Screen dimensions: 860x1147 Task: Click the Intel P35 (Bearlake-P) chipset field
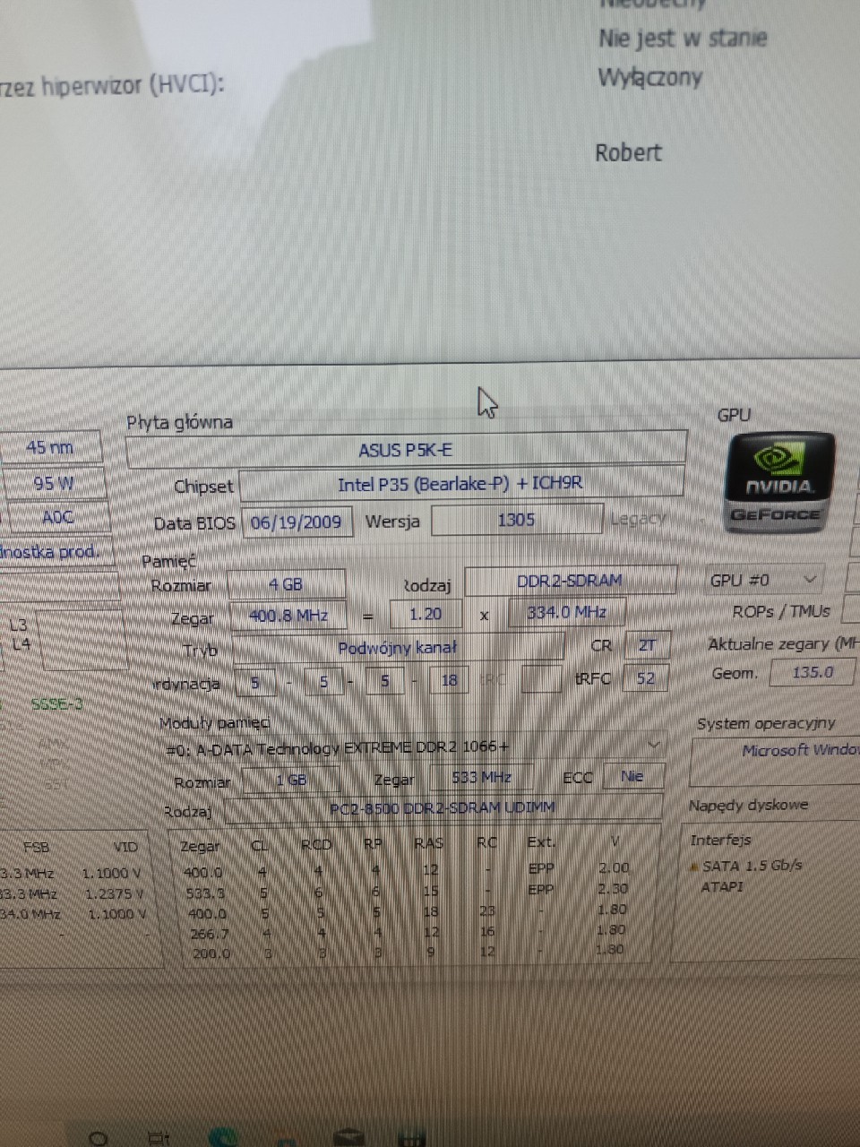pos(460,484)
